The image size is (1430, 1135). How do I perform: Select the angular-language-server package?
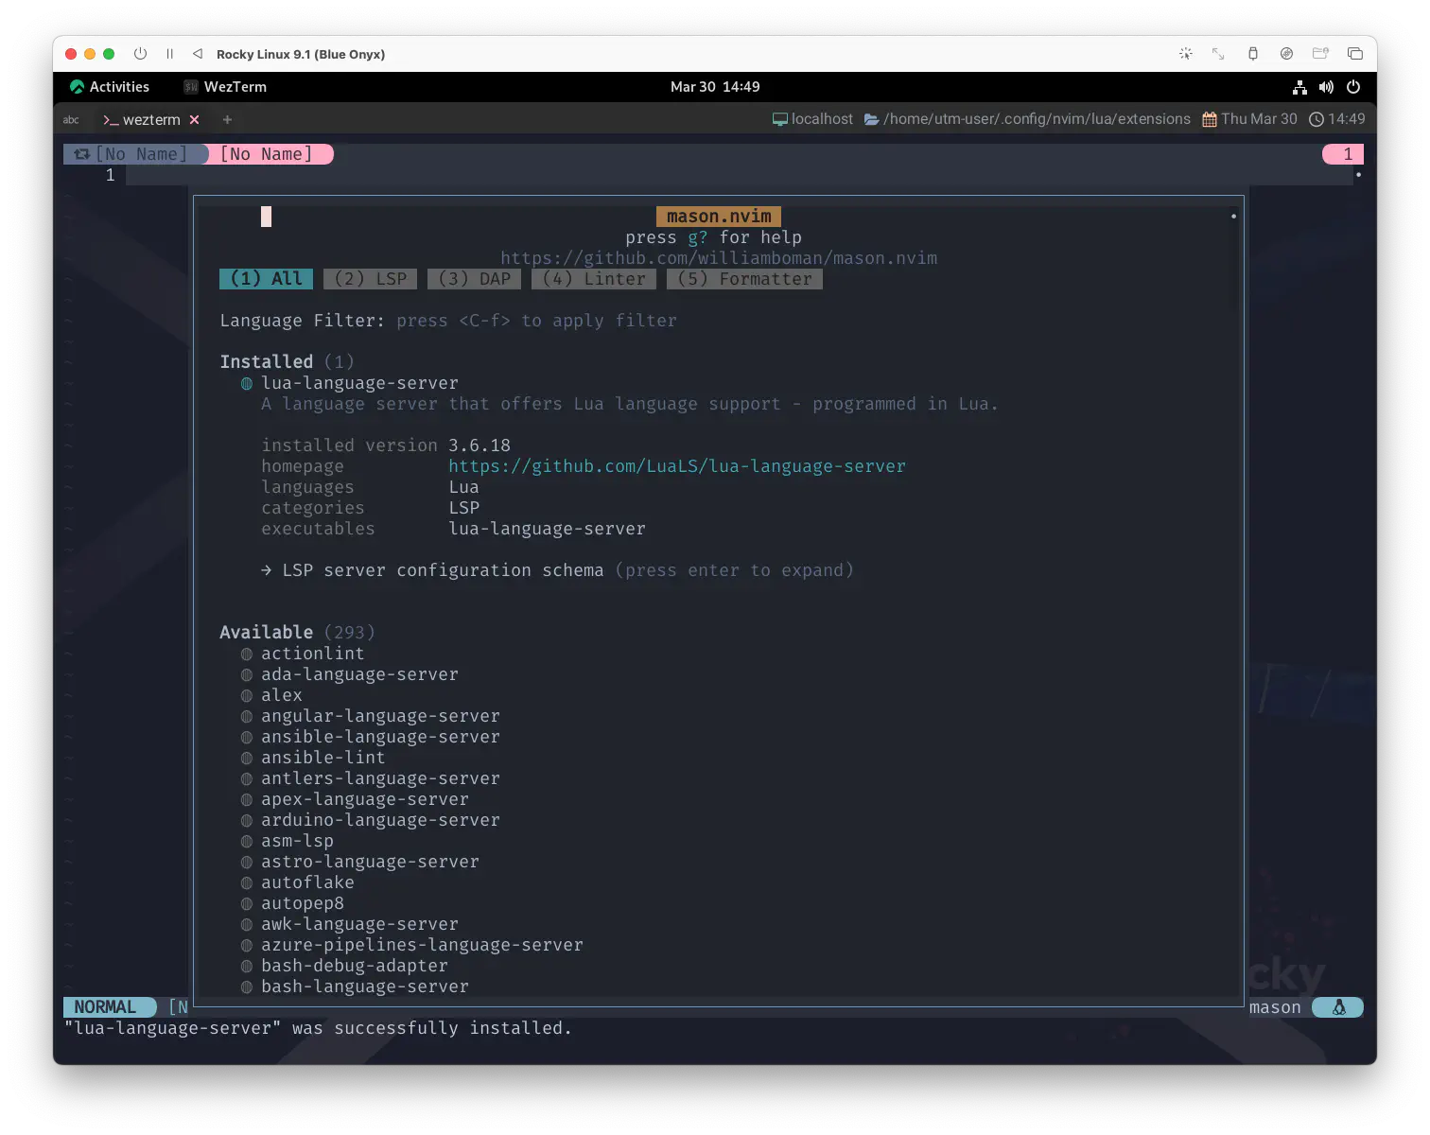(x=380, y=716)
